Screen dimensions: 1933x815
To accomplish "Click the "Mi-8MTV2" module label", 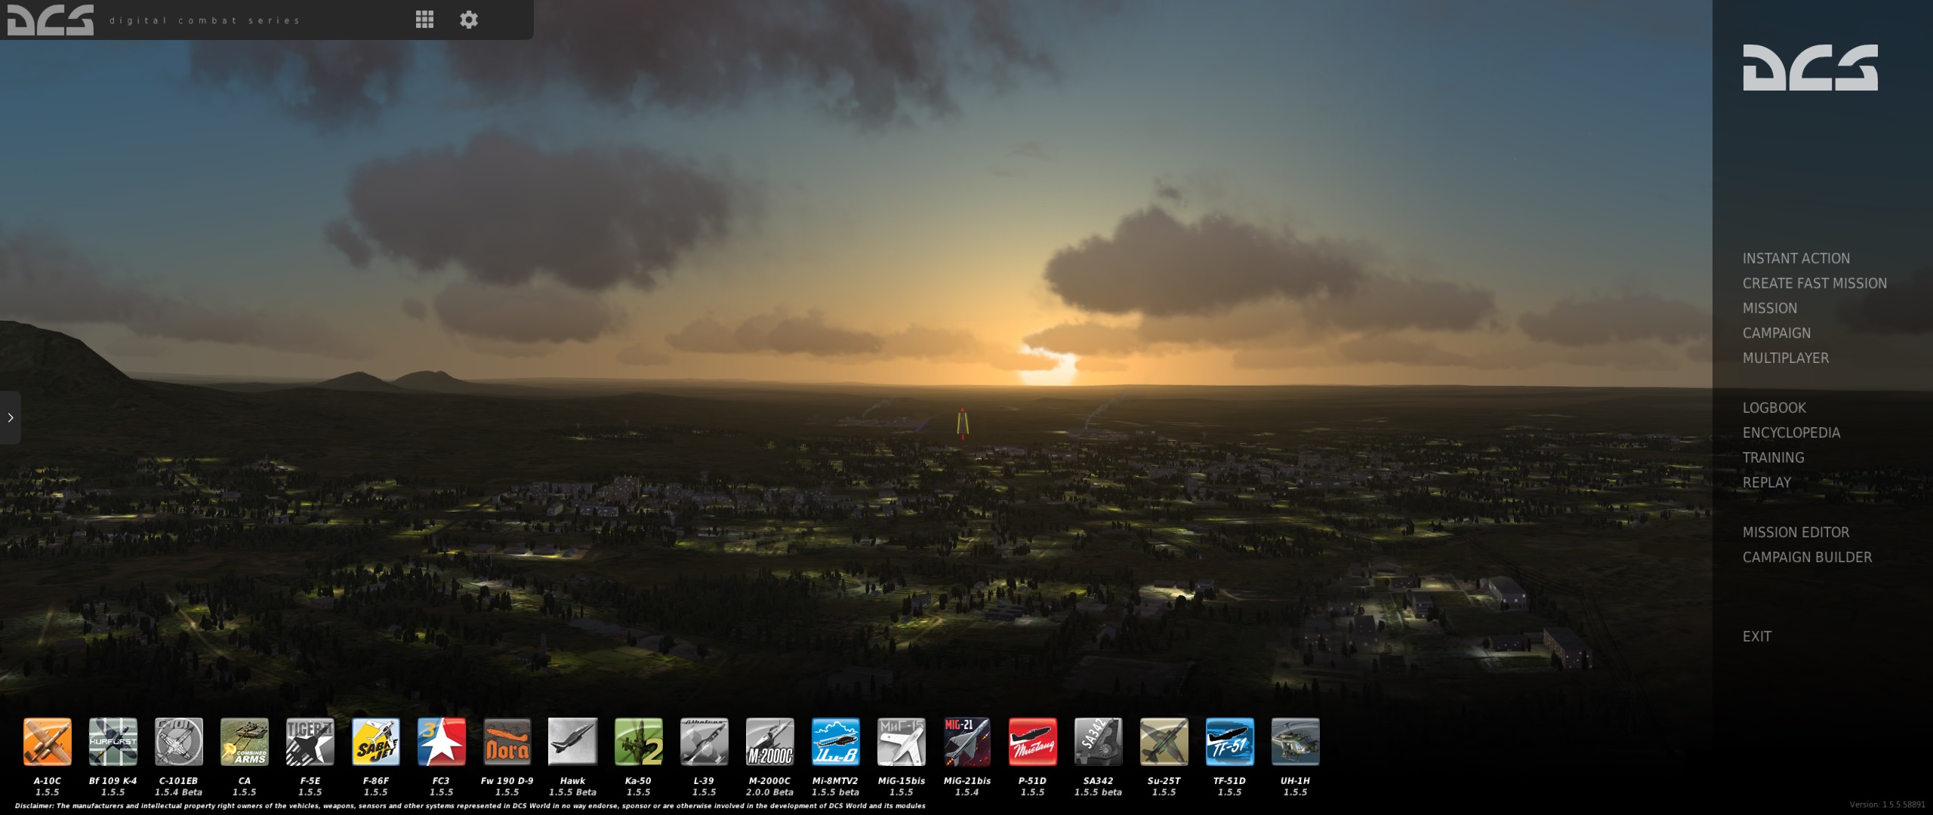I will (x=835, y=781).
